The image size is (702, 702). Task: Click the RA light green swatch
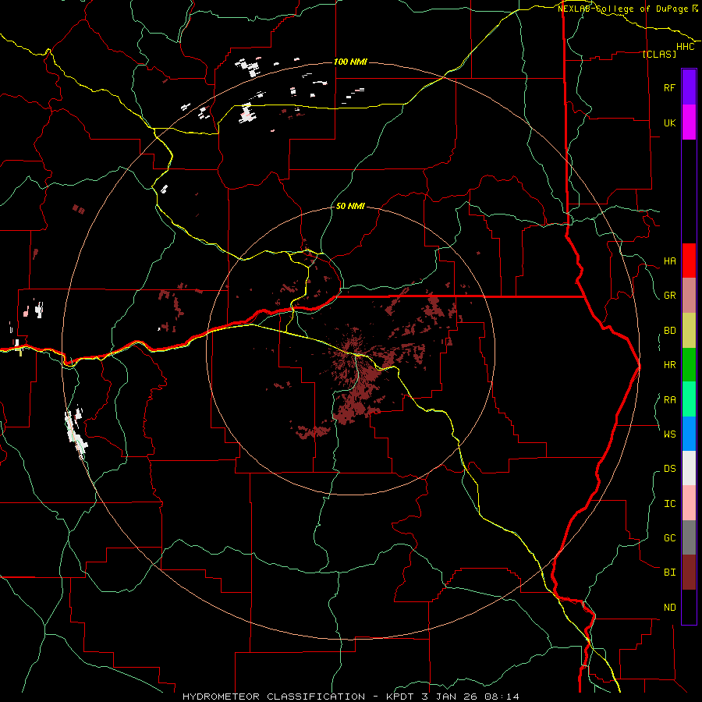pyautogui.click(x=689, y=399)
